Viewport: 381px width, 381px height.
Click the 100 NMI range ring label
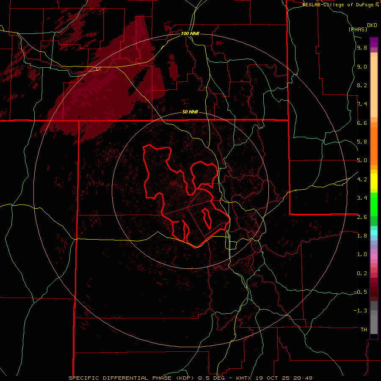point(190,33)
